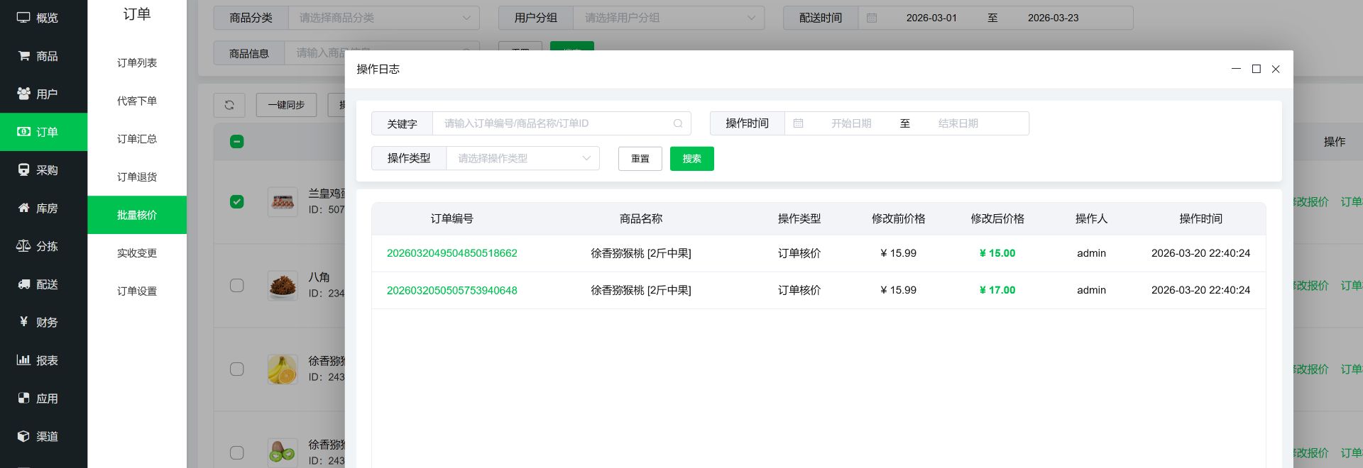1363x468 pixels.
Task: Open the 操作类型 dropdown
Action: pos(522,158)
